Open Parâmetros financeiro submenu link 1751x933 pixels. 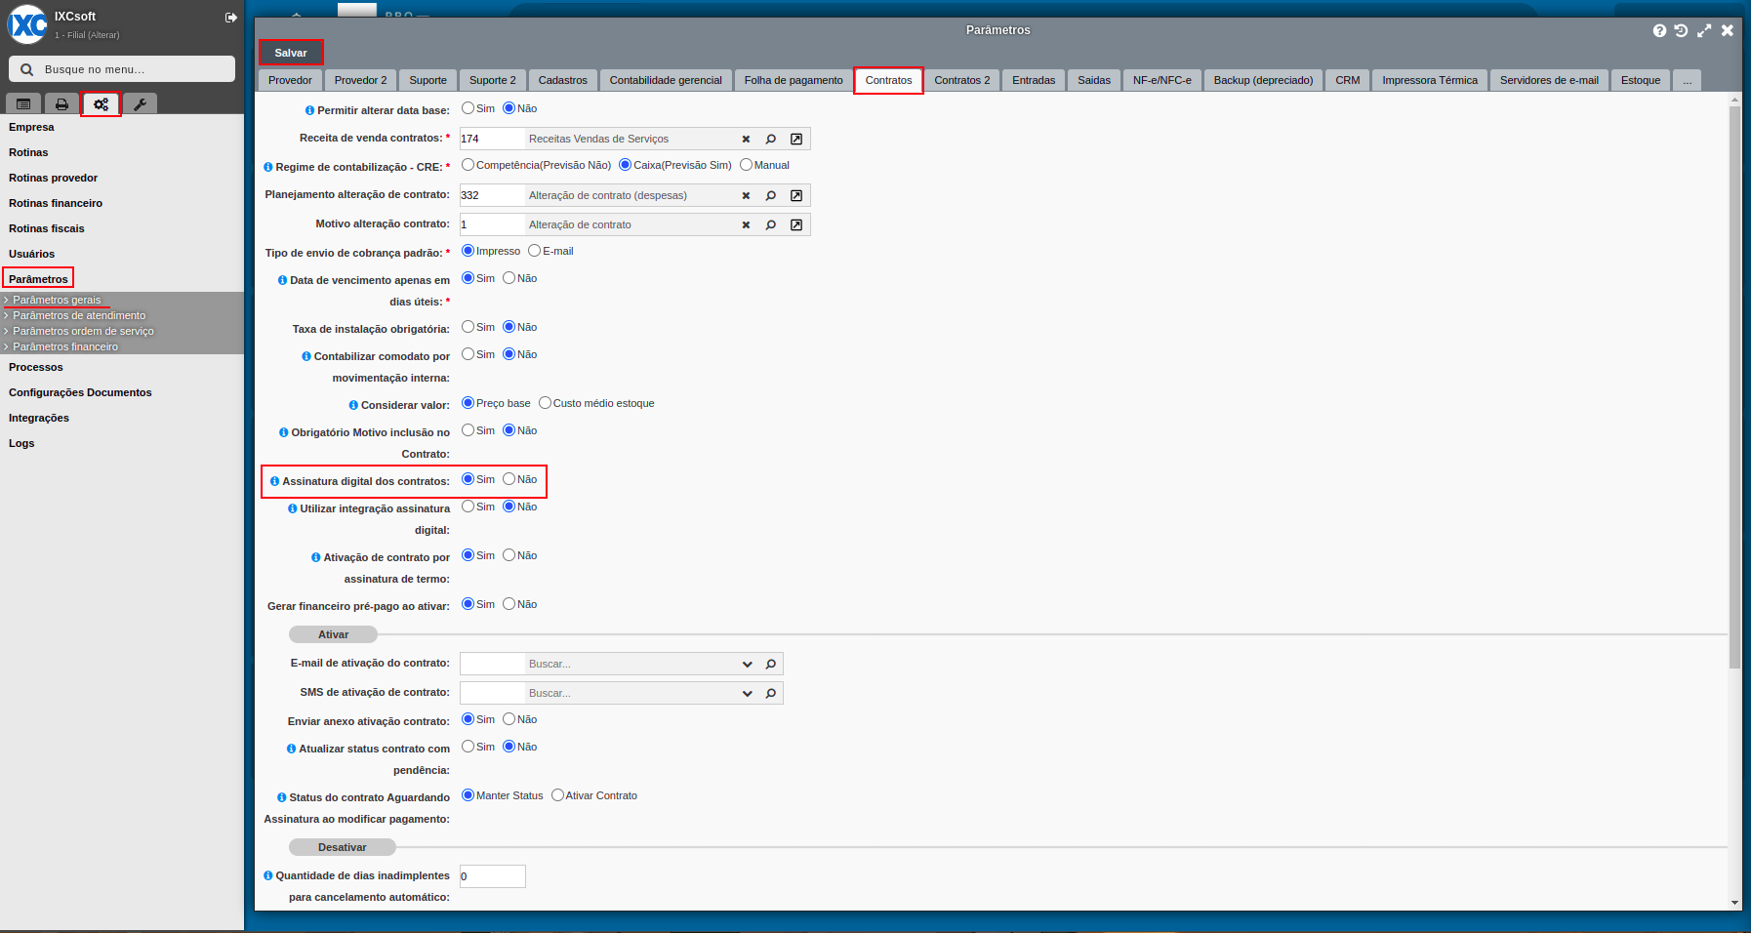[65, 346]
